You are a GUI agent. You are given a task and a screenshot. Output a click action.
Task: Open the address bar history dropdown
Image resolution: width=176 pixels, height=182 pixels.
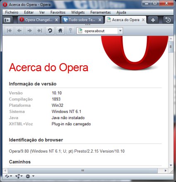120,31
